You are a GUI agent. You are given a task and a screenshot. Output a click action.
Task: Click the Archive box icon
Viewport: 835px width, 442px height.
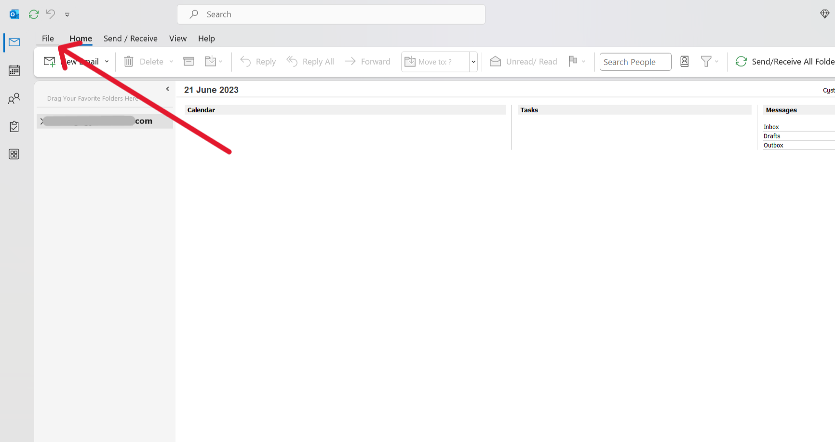click(x=189, y=61)
